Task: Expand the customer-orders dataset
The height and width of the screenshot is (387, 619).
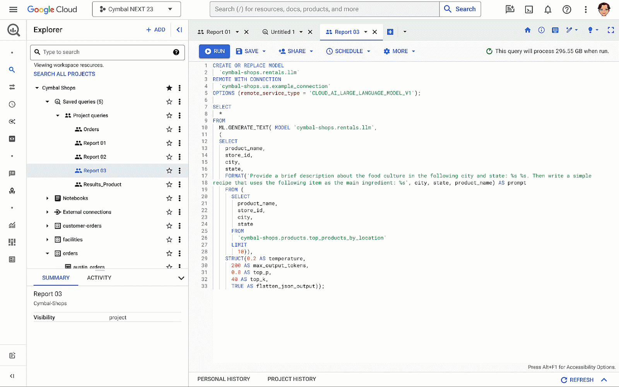Action: click(x=47, y=226)
